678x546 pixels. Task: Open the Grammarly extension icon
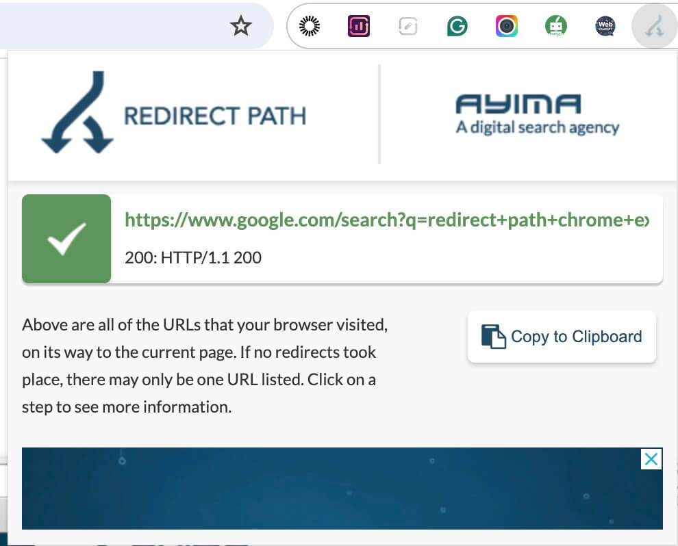click(457, 26)
